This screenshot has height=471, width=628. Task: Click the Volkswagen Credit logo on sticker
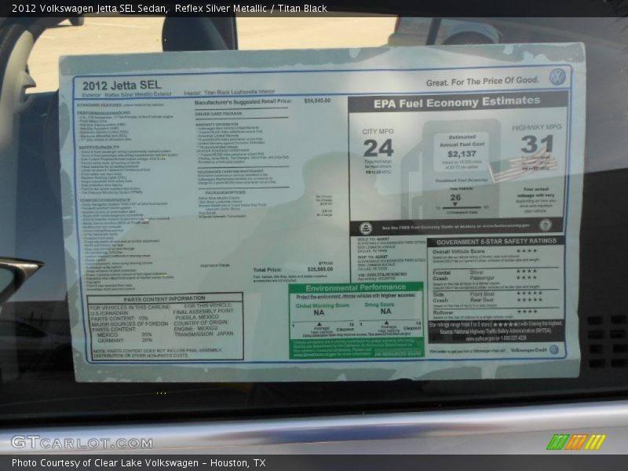coord(553,350)
